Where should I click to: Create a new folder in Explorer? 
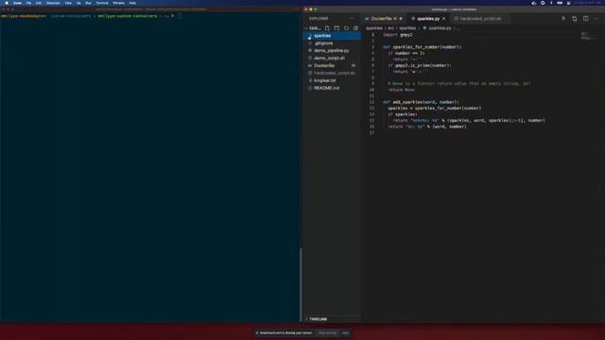tap(337, 28)
